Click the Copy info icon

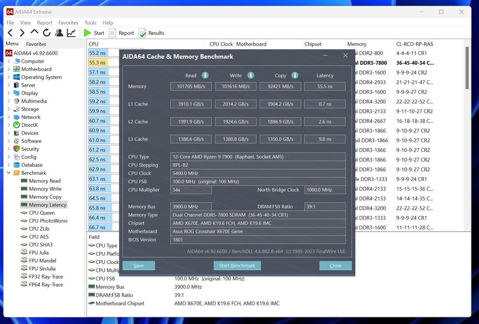pos(295,75)
